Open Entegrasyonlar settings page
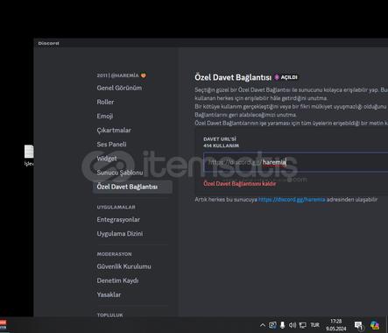The width and height of the screenshot is (388, 333). pyautogui.click(x=118, y=219)
